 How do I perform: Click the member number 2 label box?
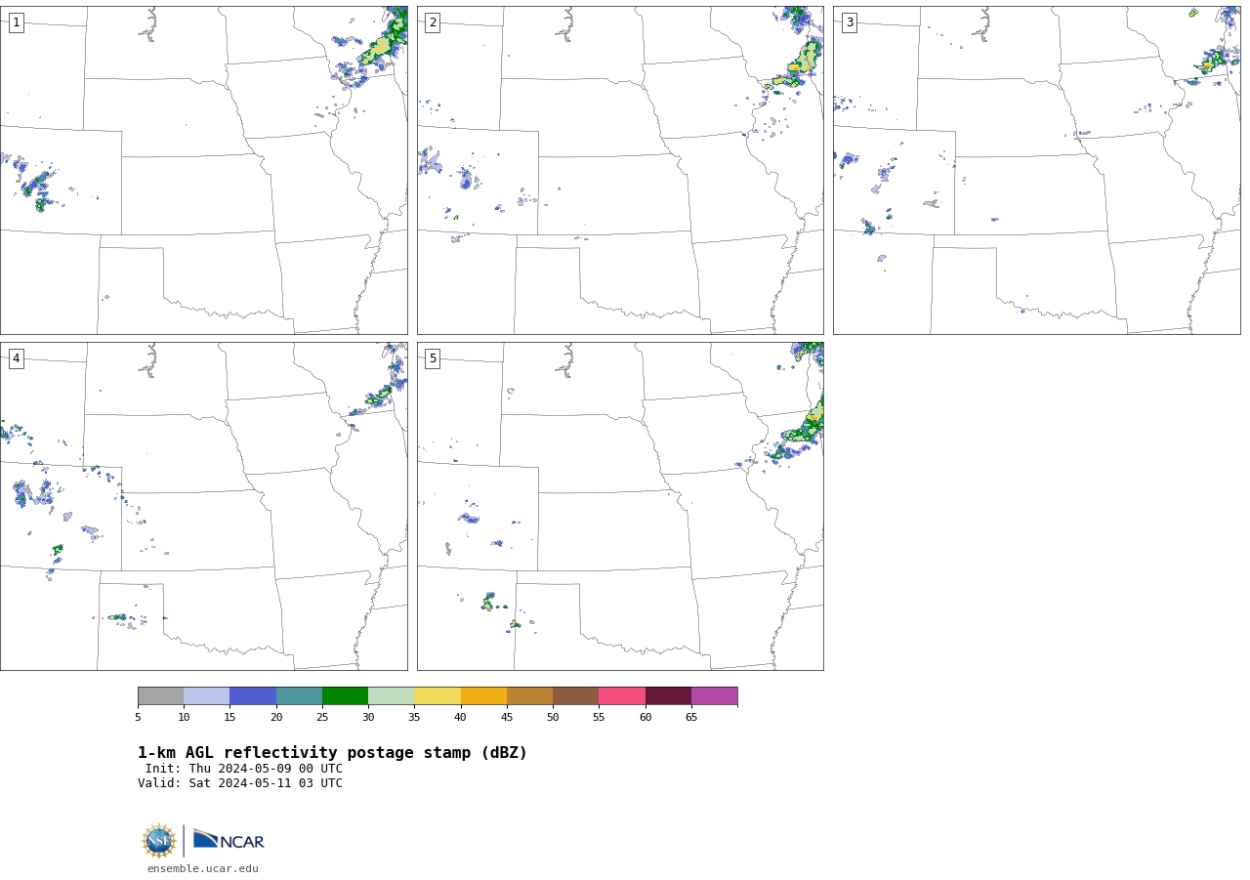[x=433, y=22]
